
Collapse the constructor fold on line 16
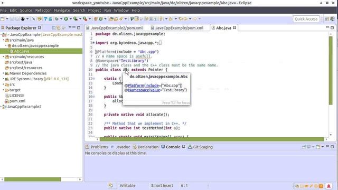point(93,97)
